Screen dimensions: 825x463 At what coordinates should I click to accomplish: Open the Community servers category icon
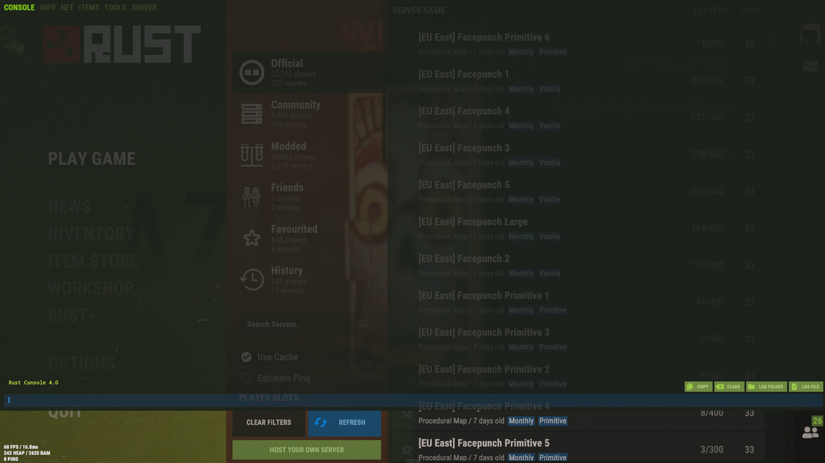[x=252, y=114]
